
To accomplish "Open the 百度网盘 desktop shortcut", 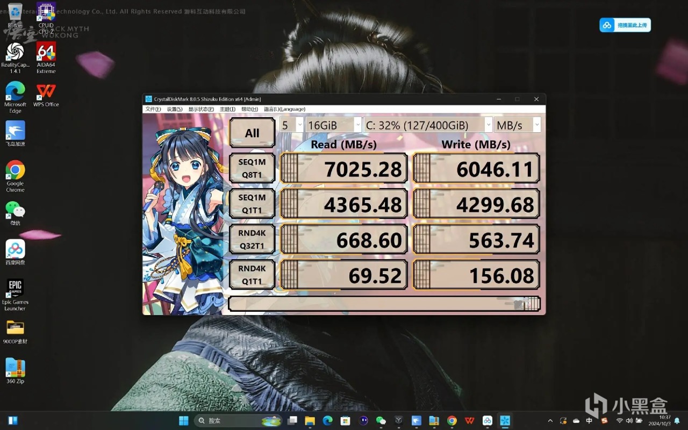I will point(15,252).
